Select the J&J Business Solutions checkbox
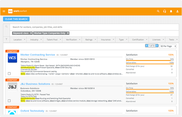 tap(9, 101)
